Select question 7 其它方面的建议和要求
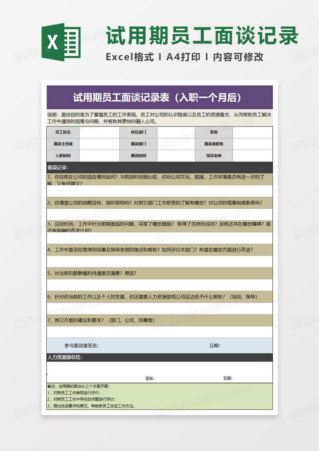The height and width of the screenshot is (451, 319). coord(159,320)
